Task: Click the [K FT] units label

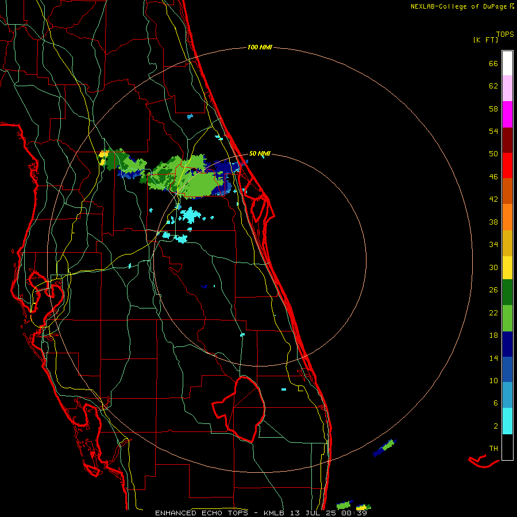Action: (x=486, y=40)
